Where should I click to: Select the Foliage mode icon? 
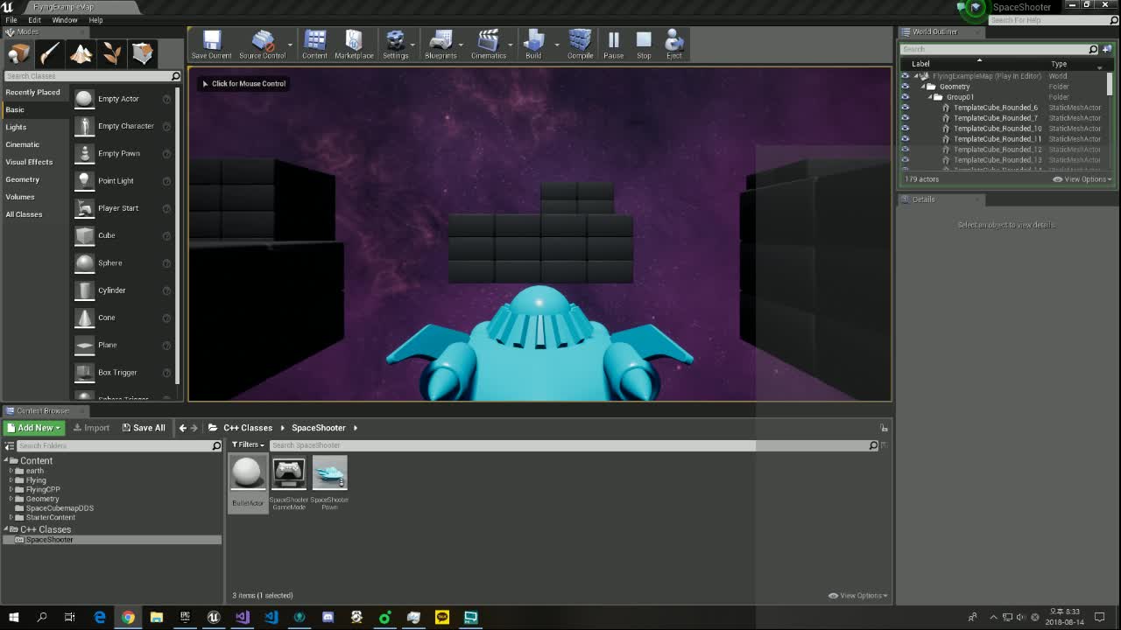(x=112, y=54)
